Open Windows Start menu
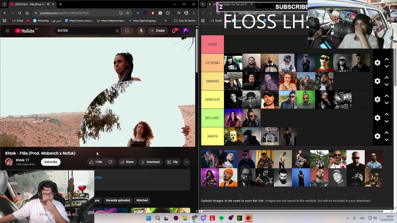 click(149, 218)
